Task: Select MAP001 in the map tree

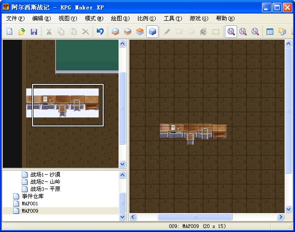Action: [30, 204]
